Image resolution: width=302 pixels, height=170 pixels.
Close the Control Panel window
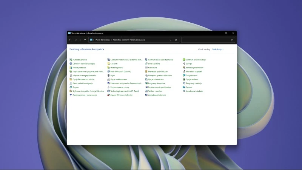(x=233, y=33)
